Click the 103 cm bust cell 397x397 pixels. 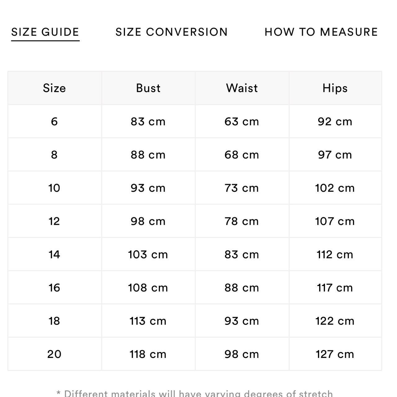(x=148, y=254)
